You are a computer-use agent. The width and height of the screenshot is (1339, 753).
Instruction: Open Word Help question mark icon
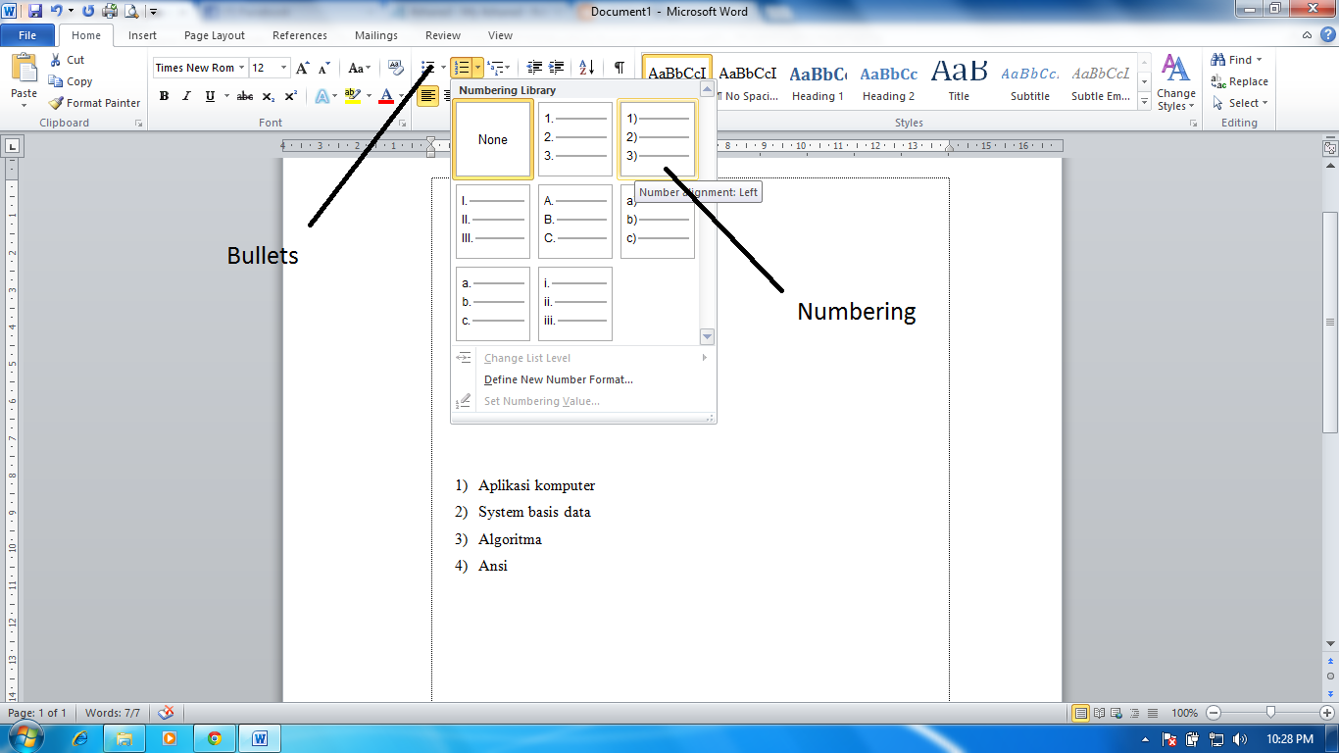(1327, 35)
